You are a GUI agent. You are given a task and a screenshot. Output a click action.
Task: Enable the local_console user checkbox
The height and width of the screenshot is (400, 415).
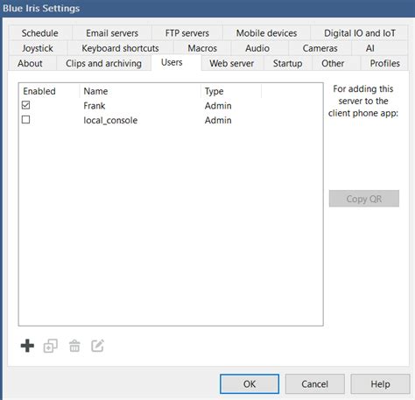pyautogui.click(x=25, y=120)
